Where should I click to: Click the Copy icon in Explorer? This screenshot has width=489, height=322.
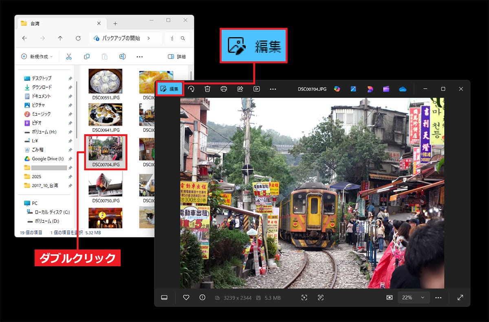coord(87,57)
